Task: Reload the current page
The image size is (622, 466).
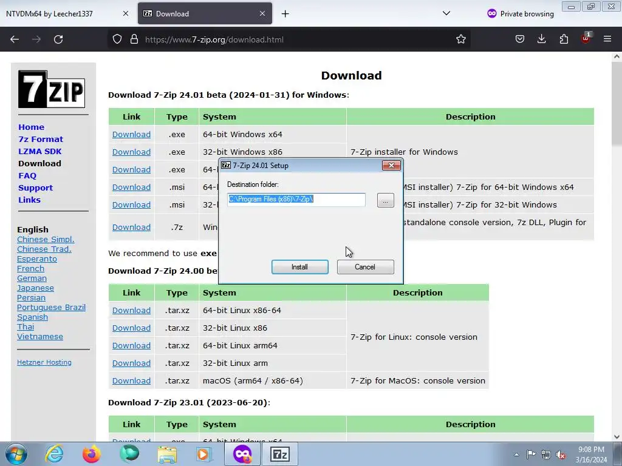Action: coord(58,39)
